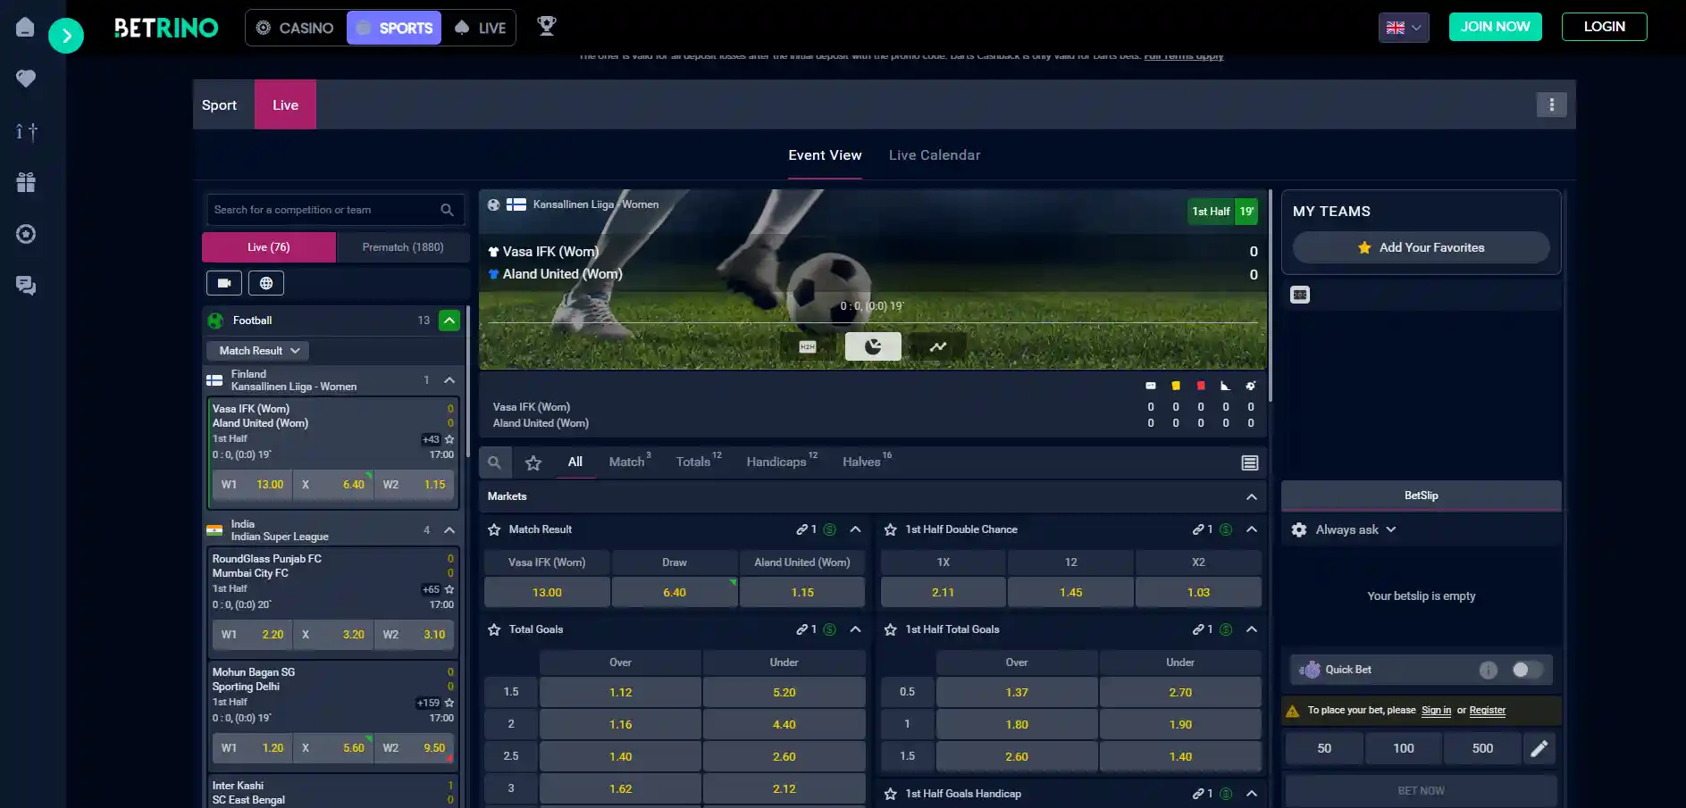Image resolution: width=1686 pixels, height=808 pixels.
Task: Favorite the Match Result market star
Action: pos(494,529)
